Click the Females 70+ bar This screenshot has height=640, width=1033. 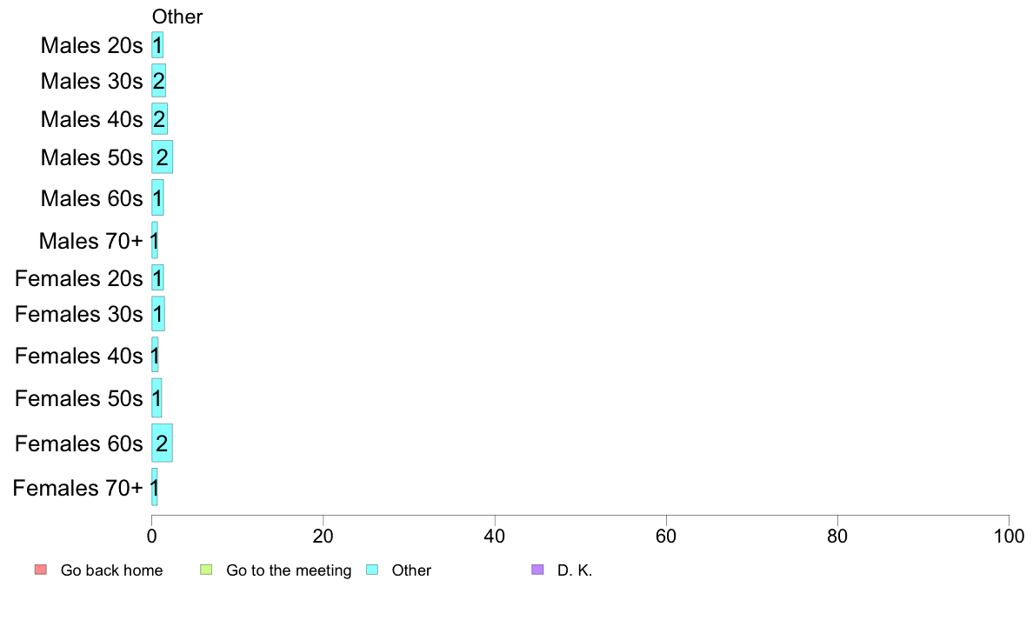[155, 488]
